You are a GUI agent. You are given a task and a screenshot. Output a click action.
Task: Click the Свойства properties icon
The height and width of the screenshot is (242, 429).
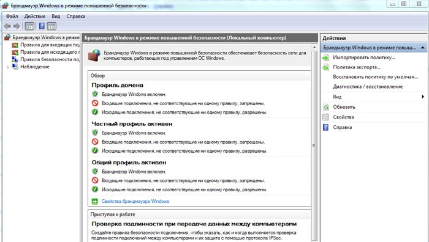pos(325,117)
